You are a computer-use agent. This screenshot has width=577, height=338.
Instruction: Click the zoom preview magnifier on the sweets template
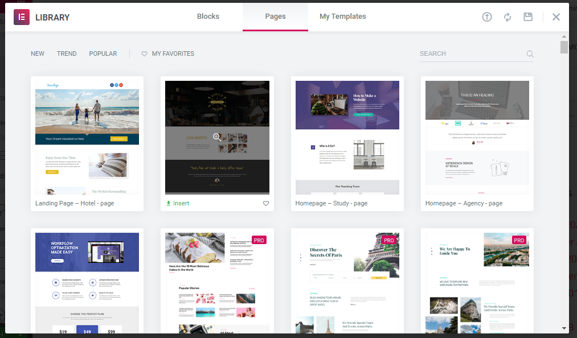click(217, 137)
